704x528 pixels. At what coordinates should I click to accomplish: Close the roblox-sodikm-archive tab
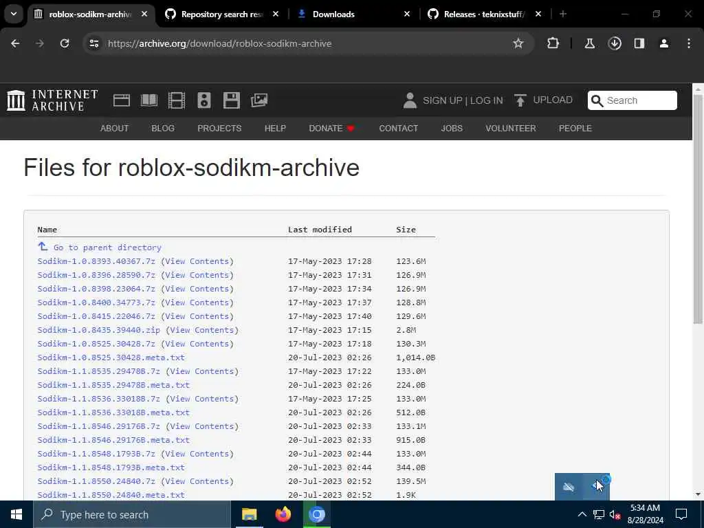point(144,14)
